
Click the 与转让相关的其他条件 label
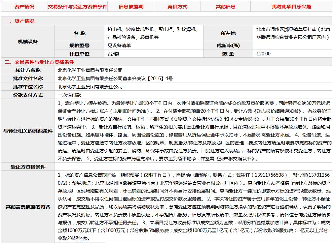(x=28, y=131)
